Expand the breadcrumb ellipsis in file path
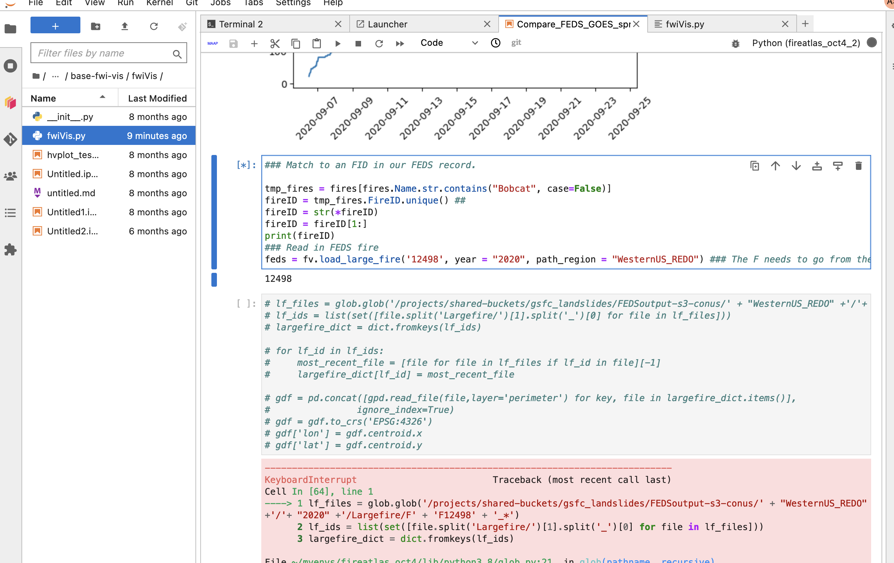The image size is (894, 563). click(x=55, y=76)
